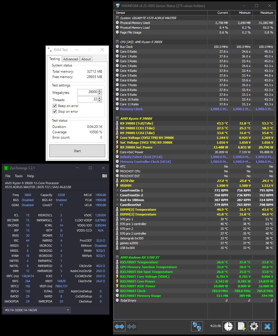Click the blue X icon in HWiNFO toolbar
Image resolution: width=278 pixels, height=336 pixels.
click(267, 326)
